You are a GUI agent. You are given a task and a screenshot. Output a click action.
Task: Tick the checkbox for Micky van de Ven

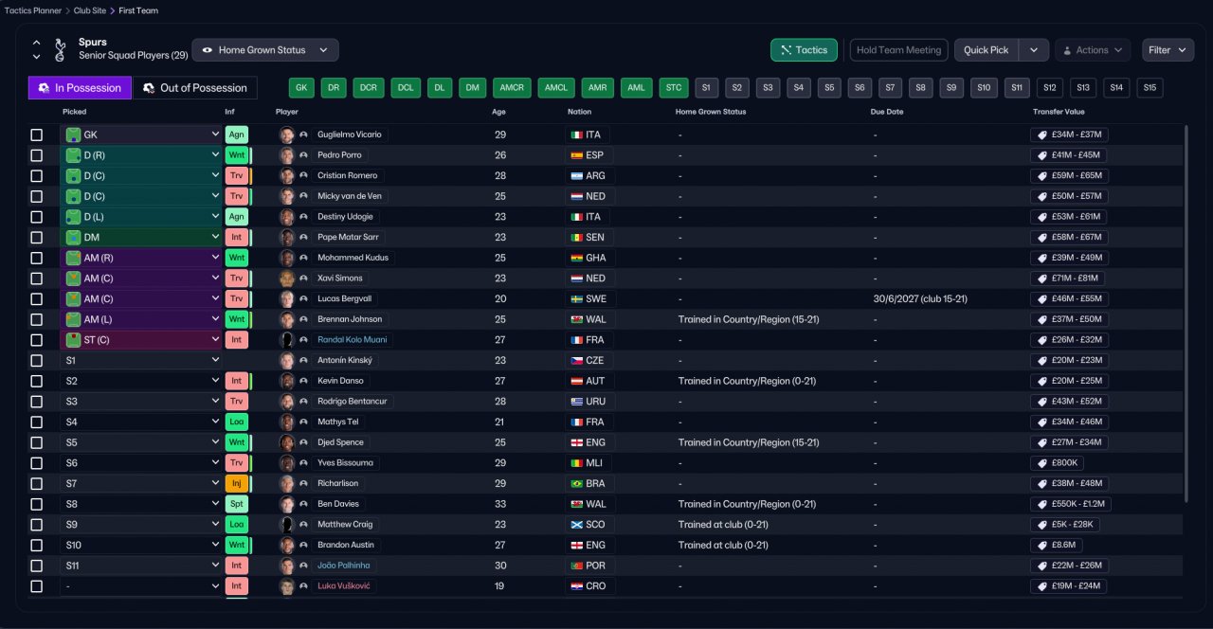point(37,197)
